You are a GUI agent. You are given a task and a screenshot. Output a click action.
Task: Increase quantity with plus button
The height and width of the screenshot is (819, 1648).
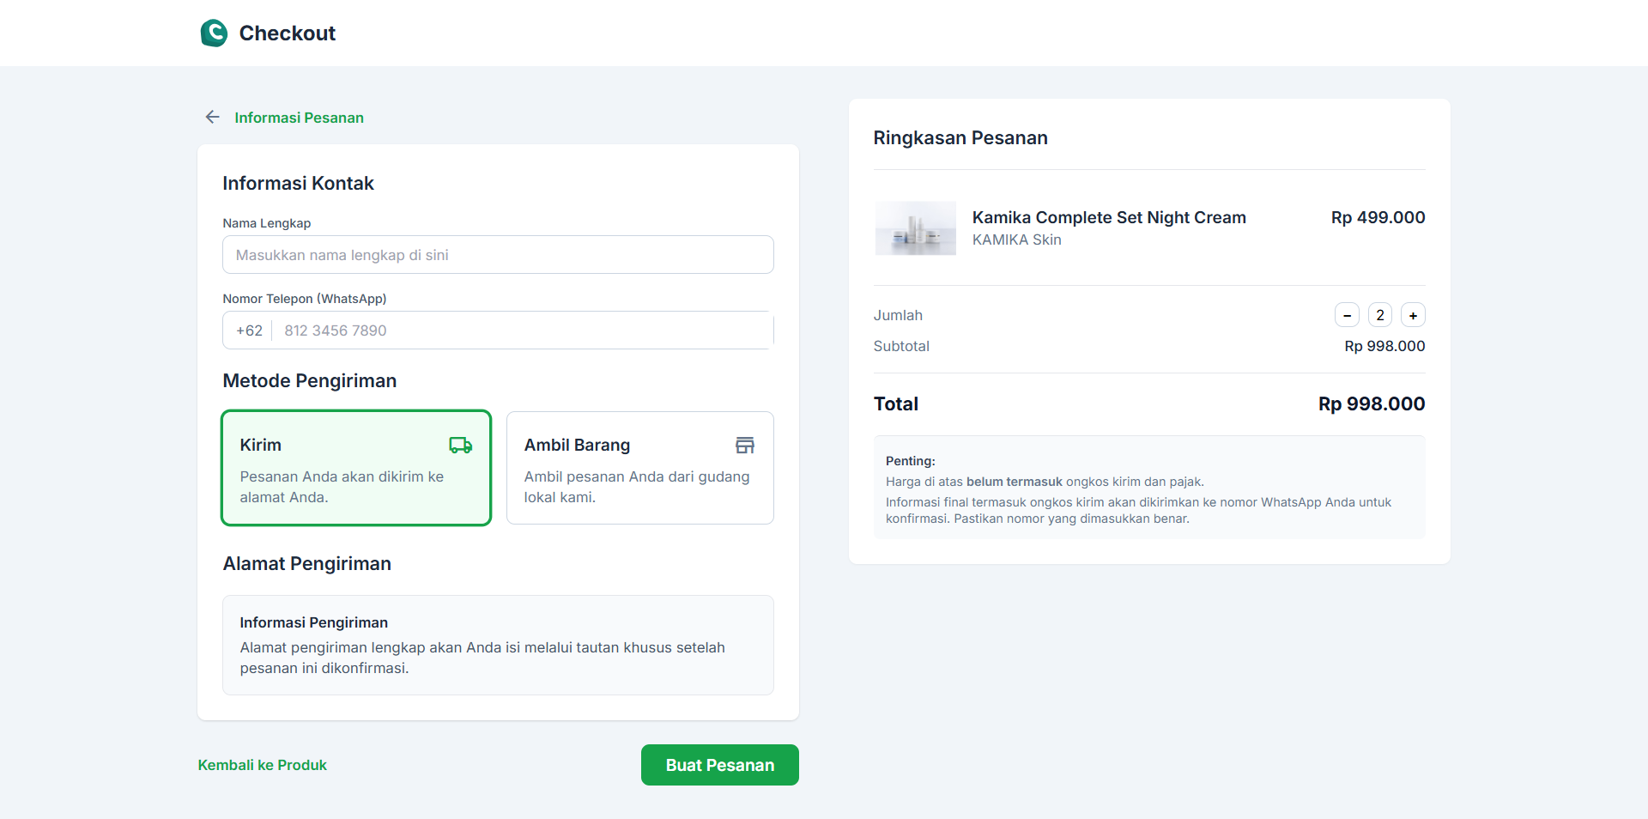1413,315
